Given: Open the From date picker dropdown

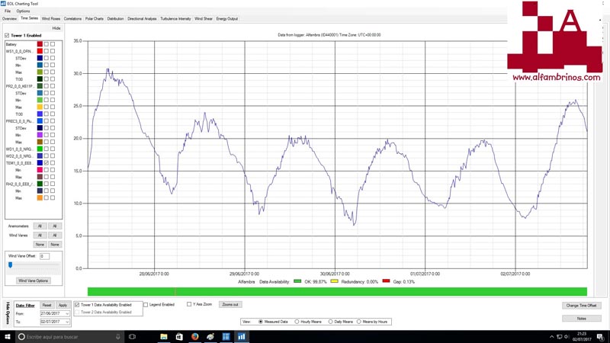Looking at the screenshot, I should tap(67, 313).
